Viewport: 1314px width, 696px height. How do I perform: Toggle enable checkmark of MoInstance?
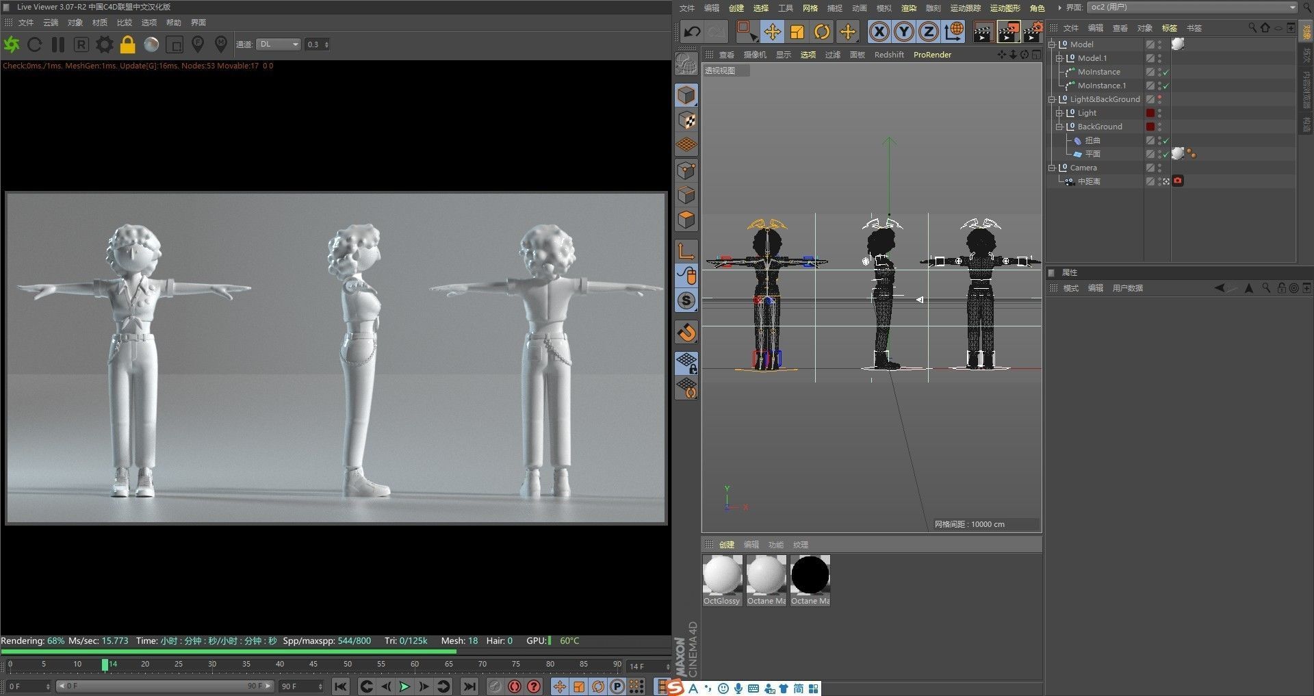[1166, 72]
